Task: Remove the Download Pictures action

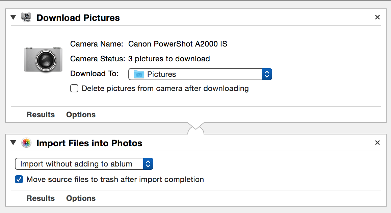Action: point(377,17)
